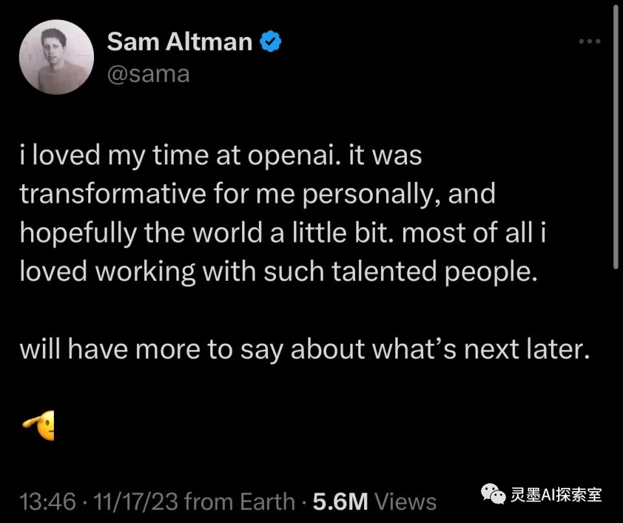The width and height of the screenshot is (623, 523).
Task: Open the 5.6M view count
Action: pyautogui.click(x=341, y=502)
